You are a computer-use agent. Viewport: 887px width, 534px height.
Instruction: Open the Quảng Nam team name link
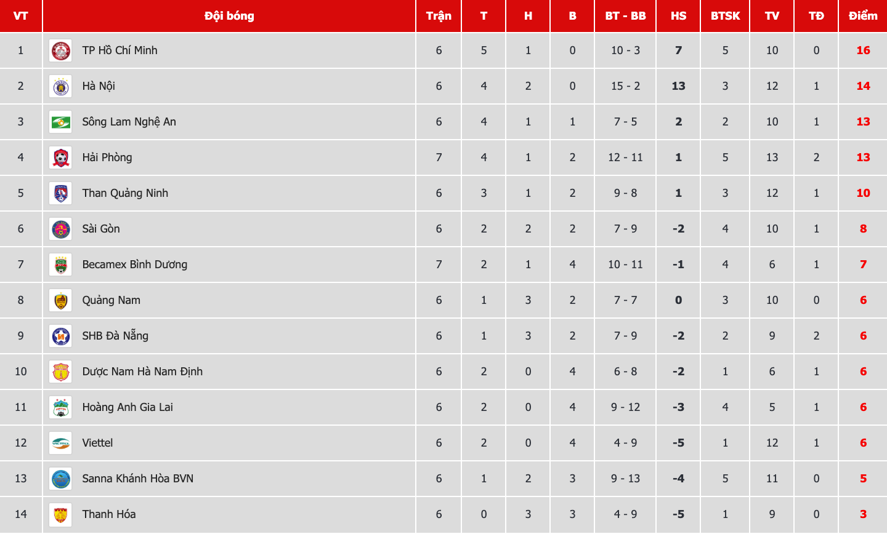(x=111, y=300)
